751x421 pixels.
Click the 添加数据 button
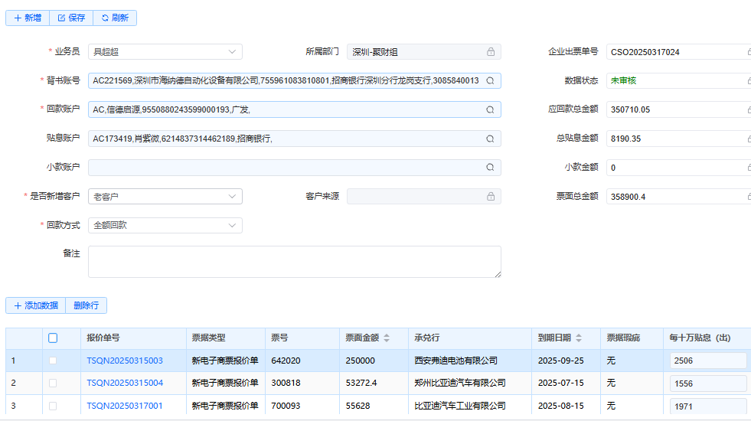(35, 305)
